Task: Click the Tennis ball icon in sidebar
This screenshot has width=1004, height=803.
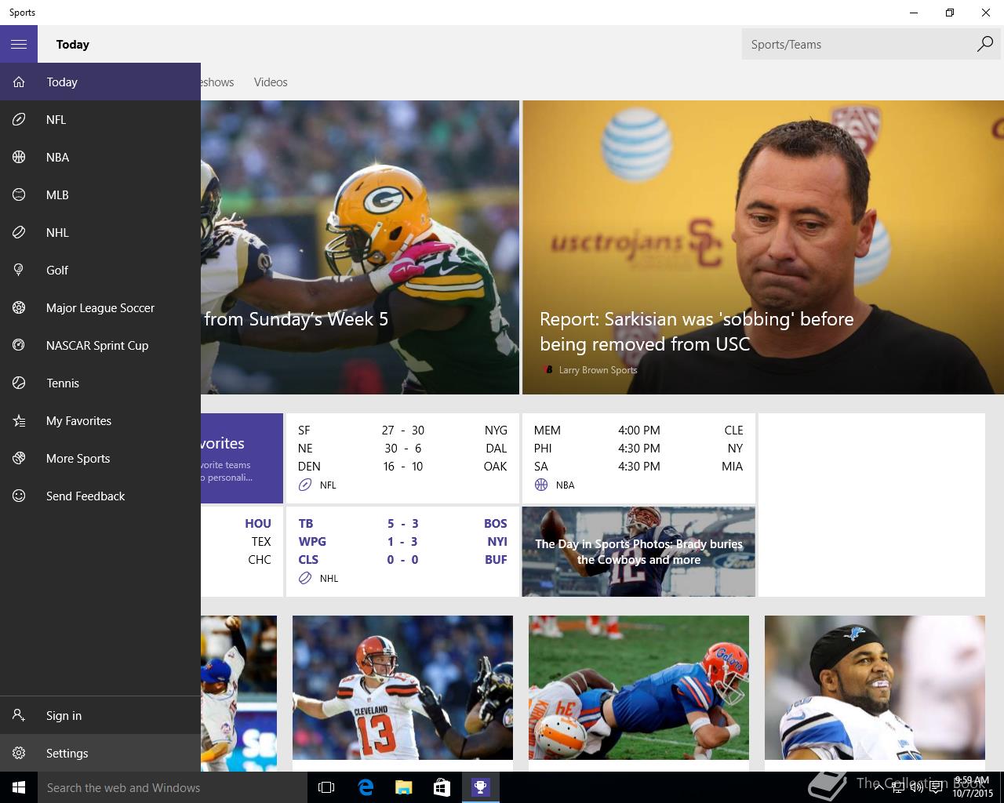Action: point(19,383)
